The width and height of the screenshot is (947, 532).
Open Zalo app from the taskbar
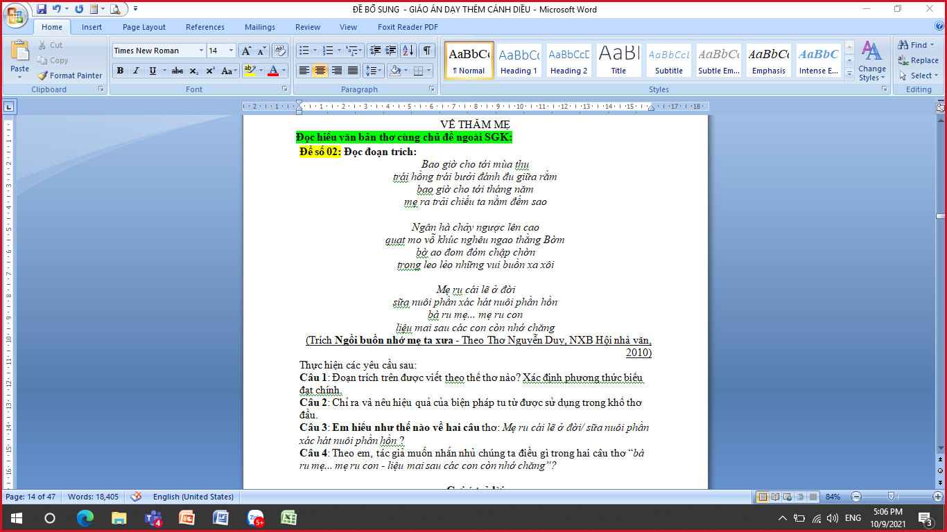255,517
